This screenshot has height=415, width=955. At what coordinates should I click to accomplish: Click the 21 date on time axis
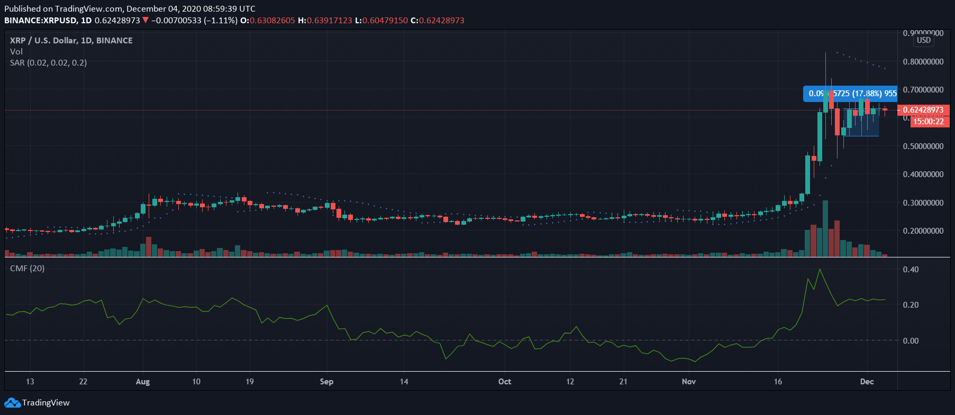click(623, 382)
